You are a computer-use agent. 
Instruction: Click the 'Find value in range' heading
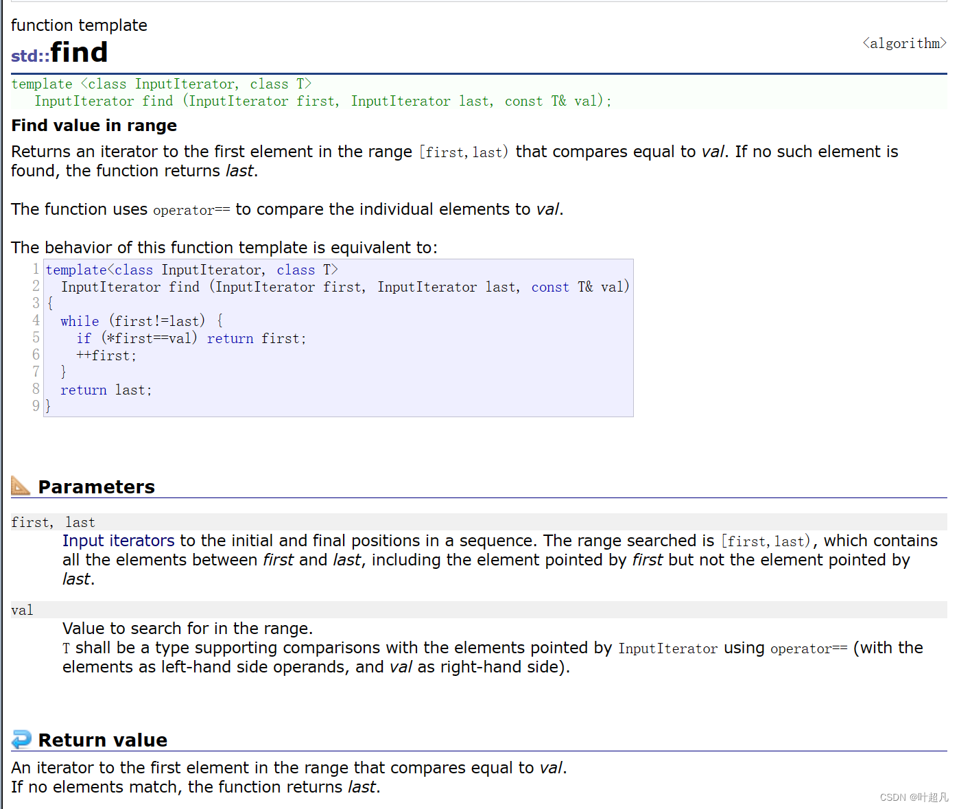[94, 126]
